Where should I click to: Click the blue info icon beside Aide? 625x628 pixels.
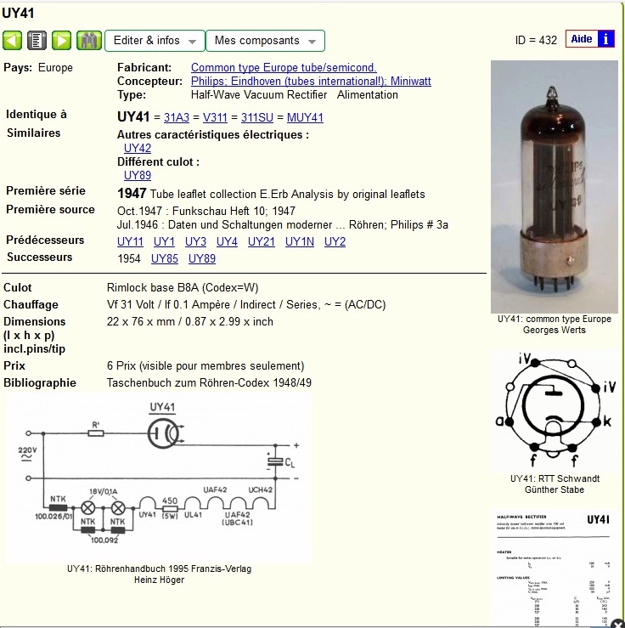(605, 39)
